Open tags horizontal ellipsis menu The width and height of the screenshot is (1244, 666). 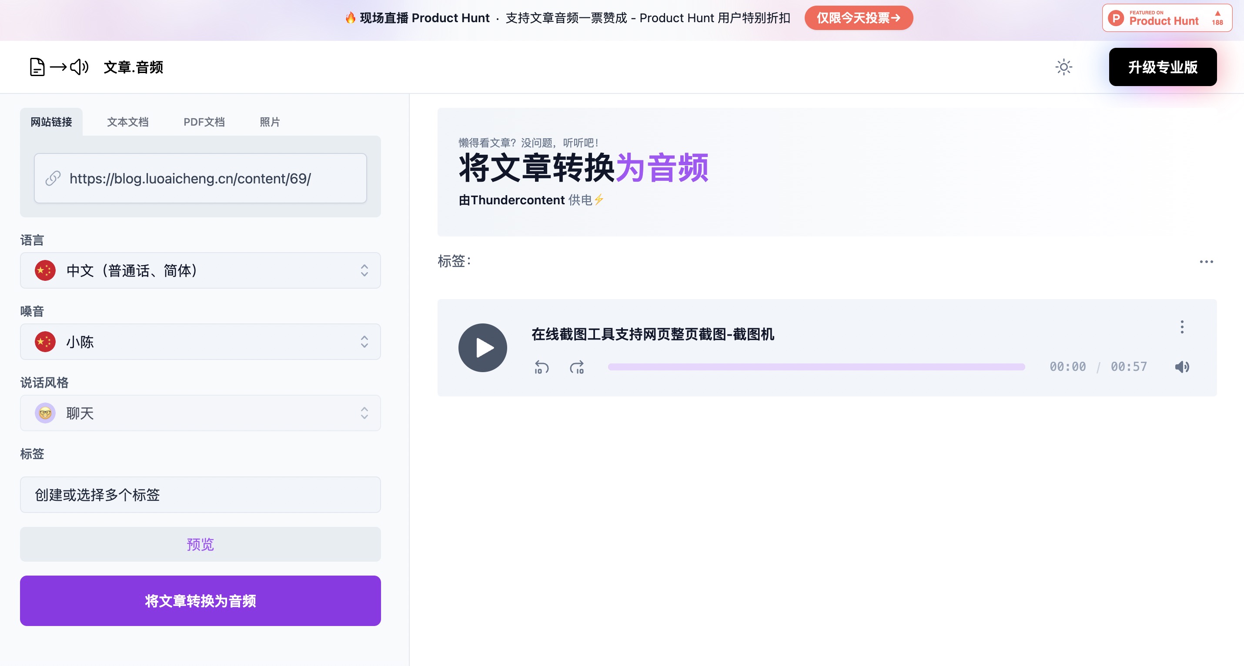tap(1206, 262)
